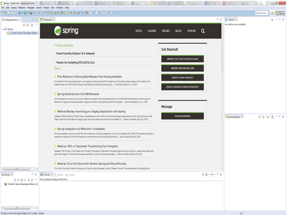Click the Profile server icon in Servers view
The width and height of the screenshot is (287, 215).
tap(25, 180)
